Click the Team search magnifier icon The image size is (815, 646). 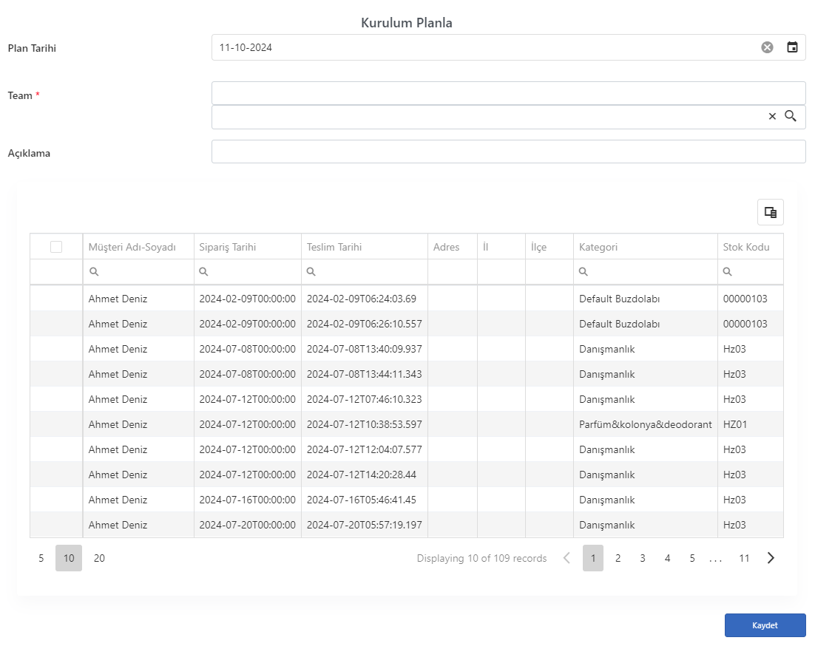tap(791, 116)
